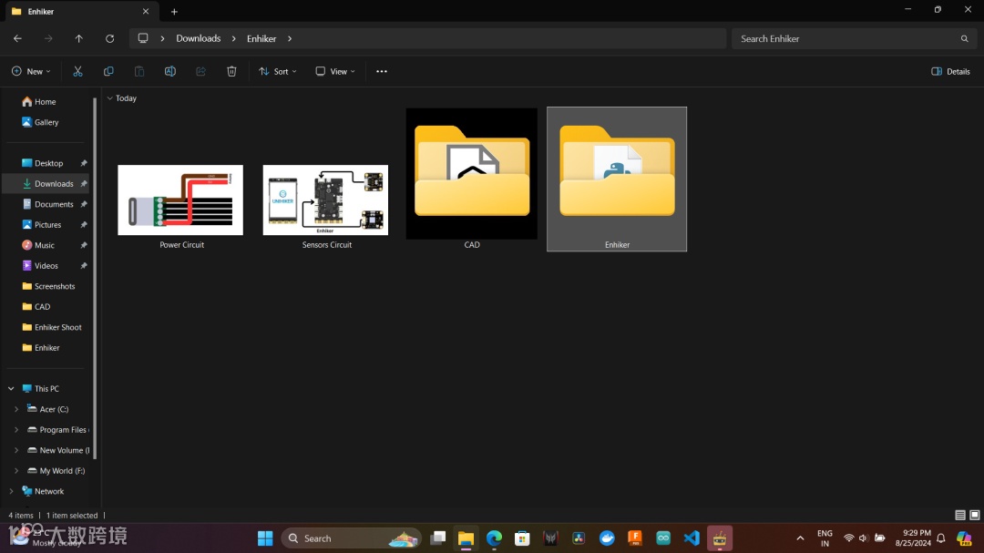The image size is (984, 553).
Task: Go up one directory level
Action: [x=78, y=38]
